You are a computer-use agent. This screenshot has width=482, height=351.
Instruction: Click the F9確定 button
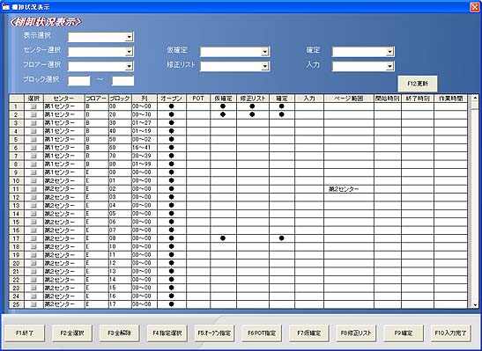(404, 333)
